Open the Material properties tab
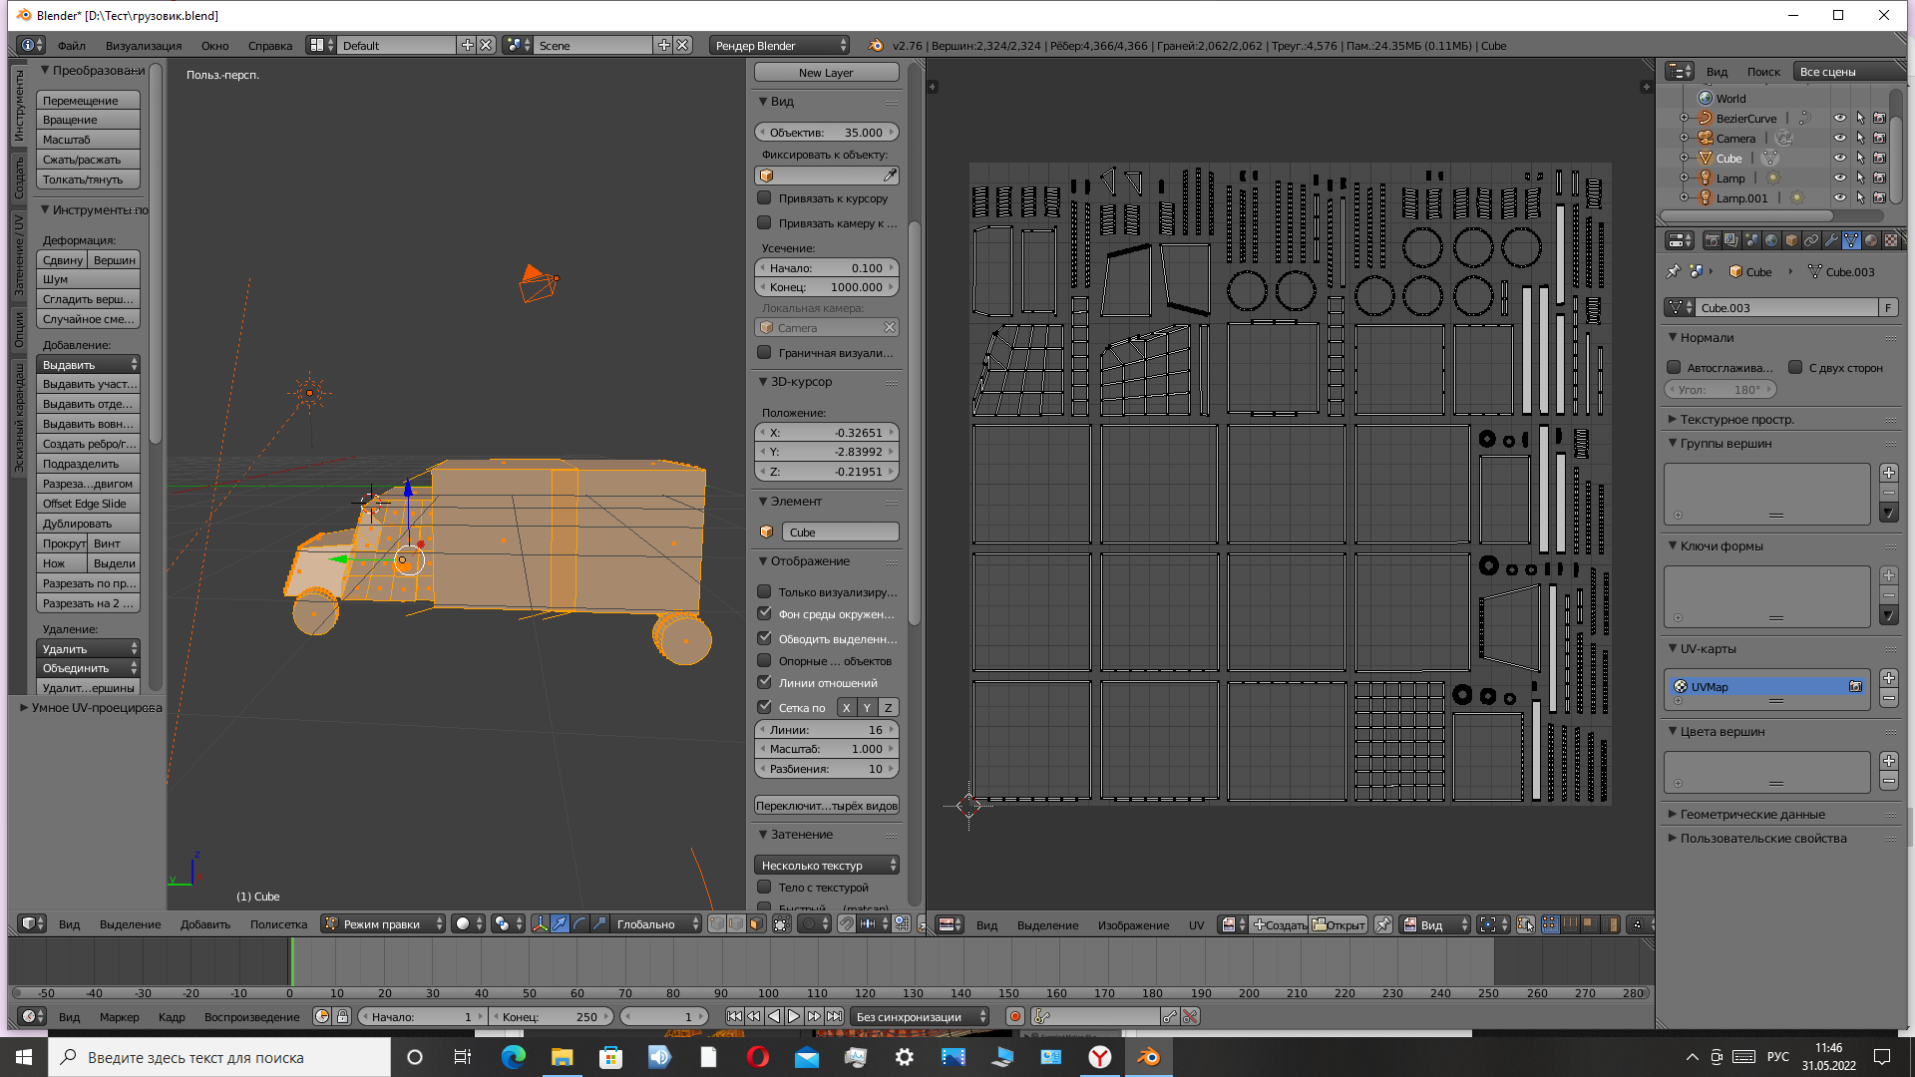This screenshot has height=1077, width=1915. (x=1871, y=240)
